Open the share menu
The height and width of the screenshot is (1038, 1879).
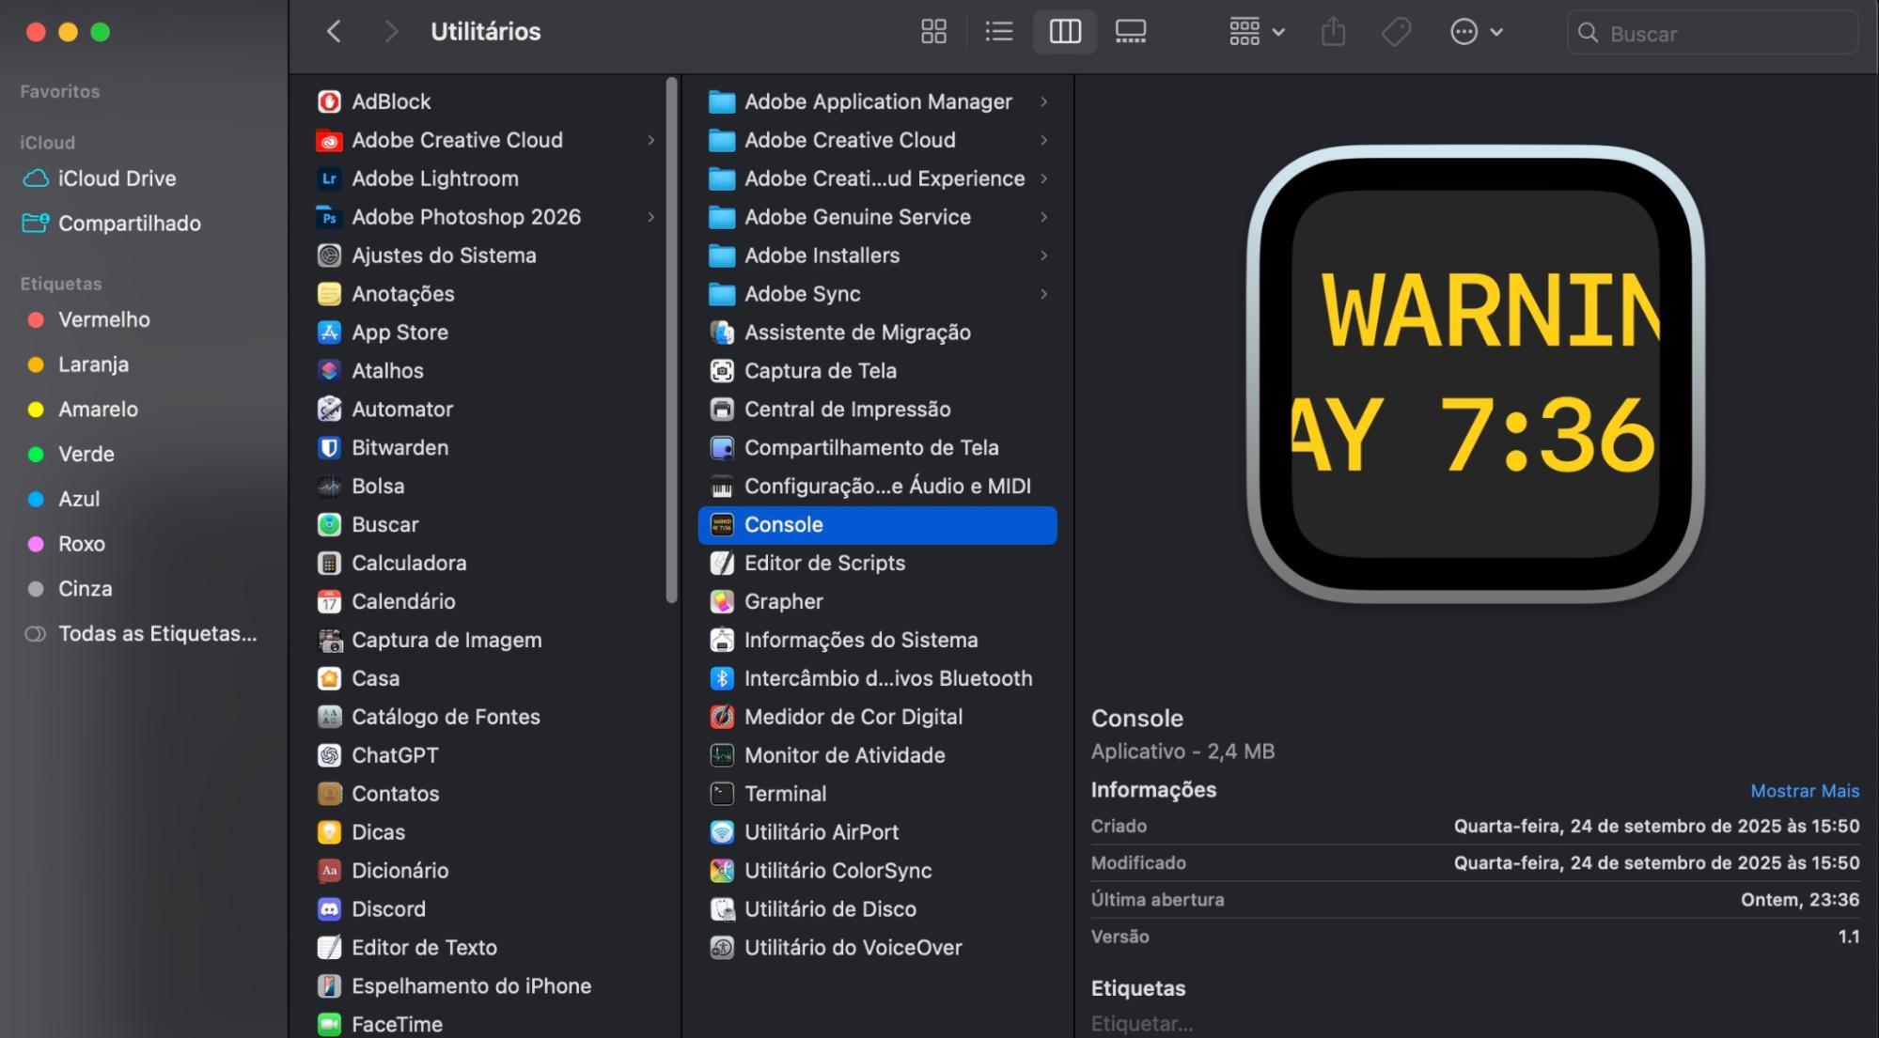point(1332,31)
